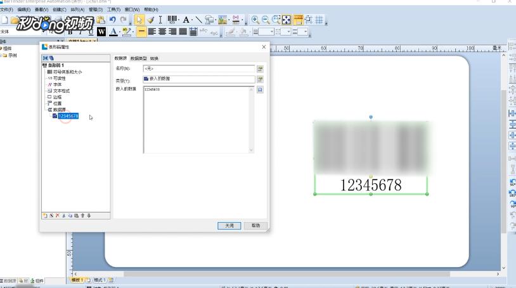The image size is (516, 288).
Task: Click the 帮助 button in dialog
Action: click(255, 226)
